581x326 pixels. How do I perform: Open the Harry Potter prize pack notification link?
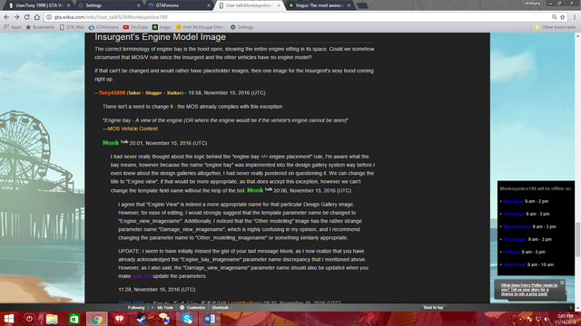pyautogui.click(x=529, y=290)
